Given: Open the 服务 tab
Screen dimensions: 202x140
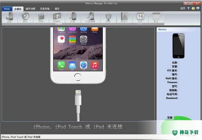Looking at the screenshot, I should tap(57, 9).
